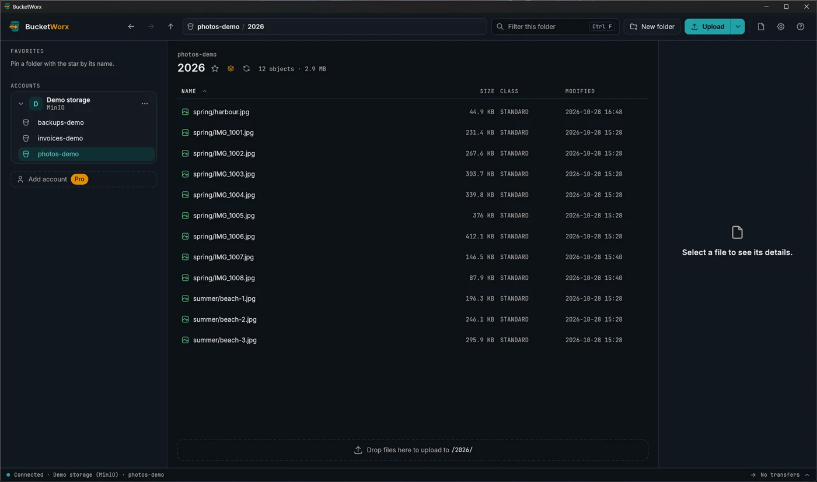Select summer/beach-3.jpg file
Image resolution: width=817 pixels, height=482 pixels.
coord(413,340)
